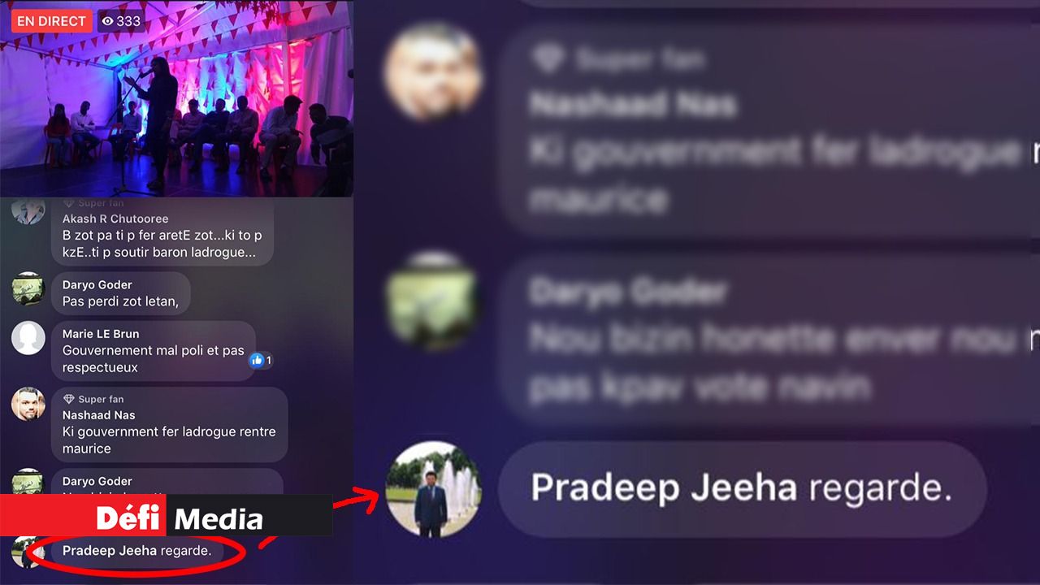Image resolution: width=1040 pixels, height=585 pixels.
Task: Click Daryo Goder name on 'Pas perdi' comment
Action: pos(97,284)
